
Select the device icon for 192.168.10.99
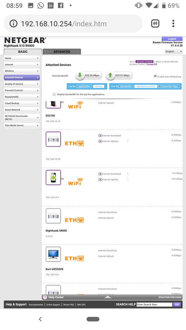[x=53, y=139]
